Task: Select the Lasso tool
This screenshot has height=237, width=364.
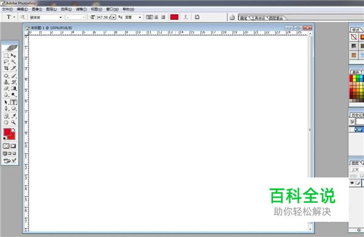Action: [x=6, y=62]
